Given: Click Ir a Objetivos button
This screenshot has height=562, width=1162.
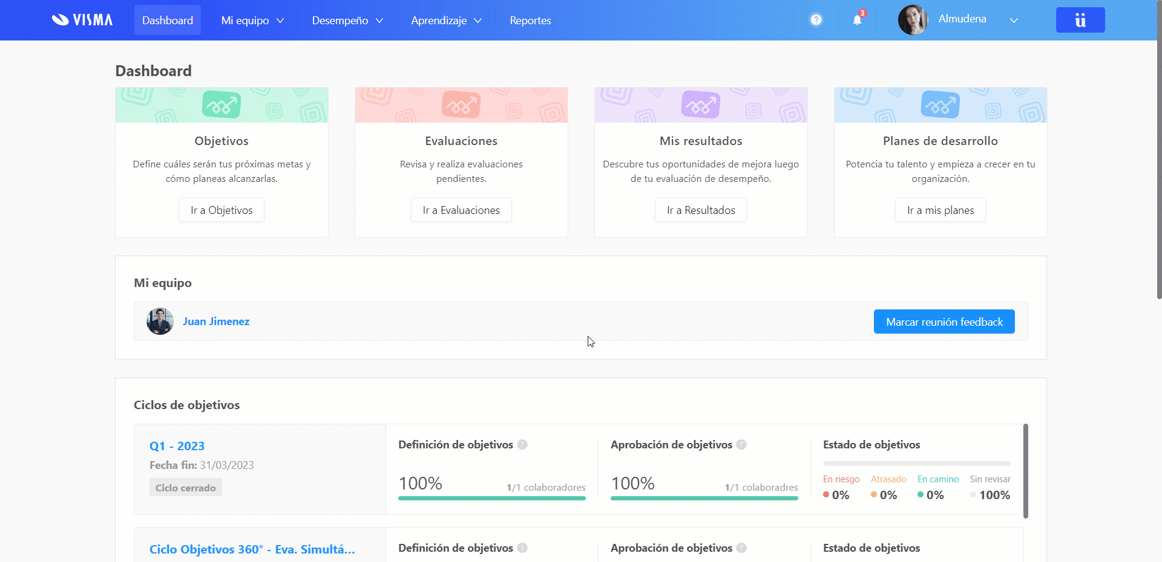Looking at the screenshot, I should click(x=222, y=210).
